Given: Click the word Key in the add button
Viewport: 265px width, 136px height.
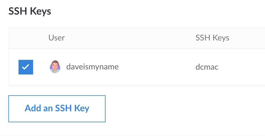Looking at the screenshot, I should tap(81, 108).
